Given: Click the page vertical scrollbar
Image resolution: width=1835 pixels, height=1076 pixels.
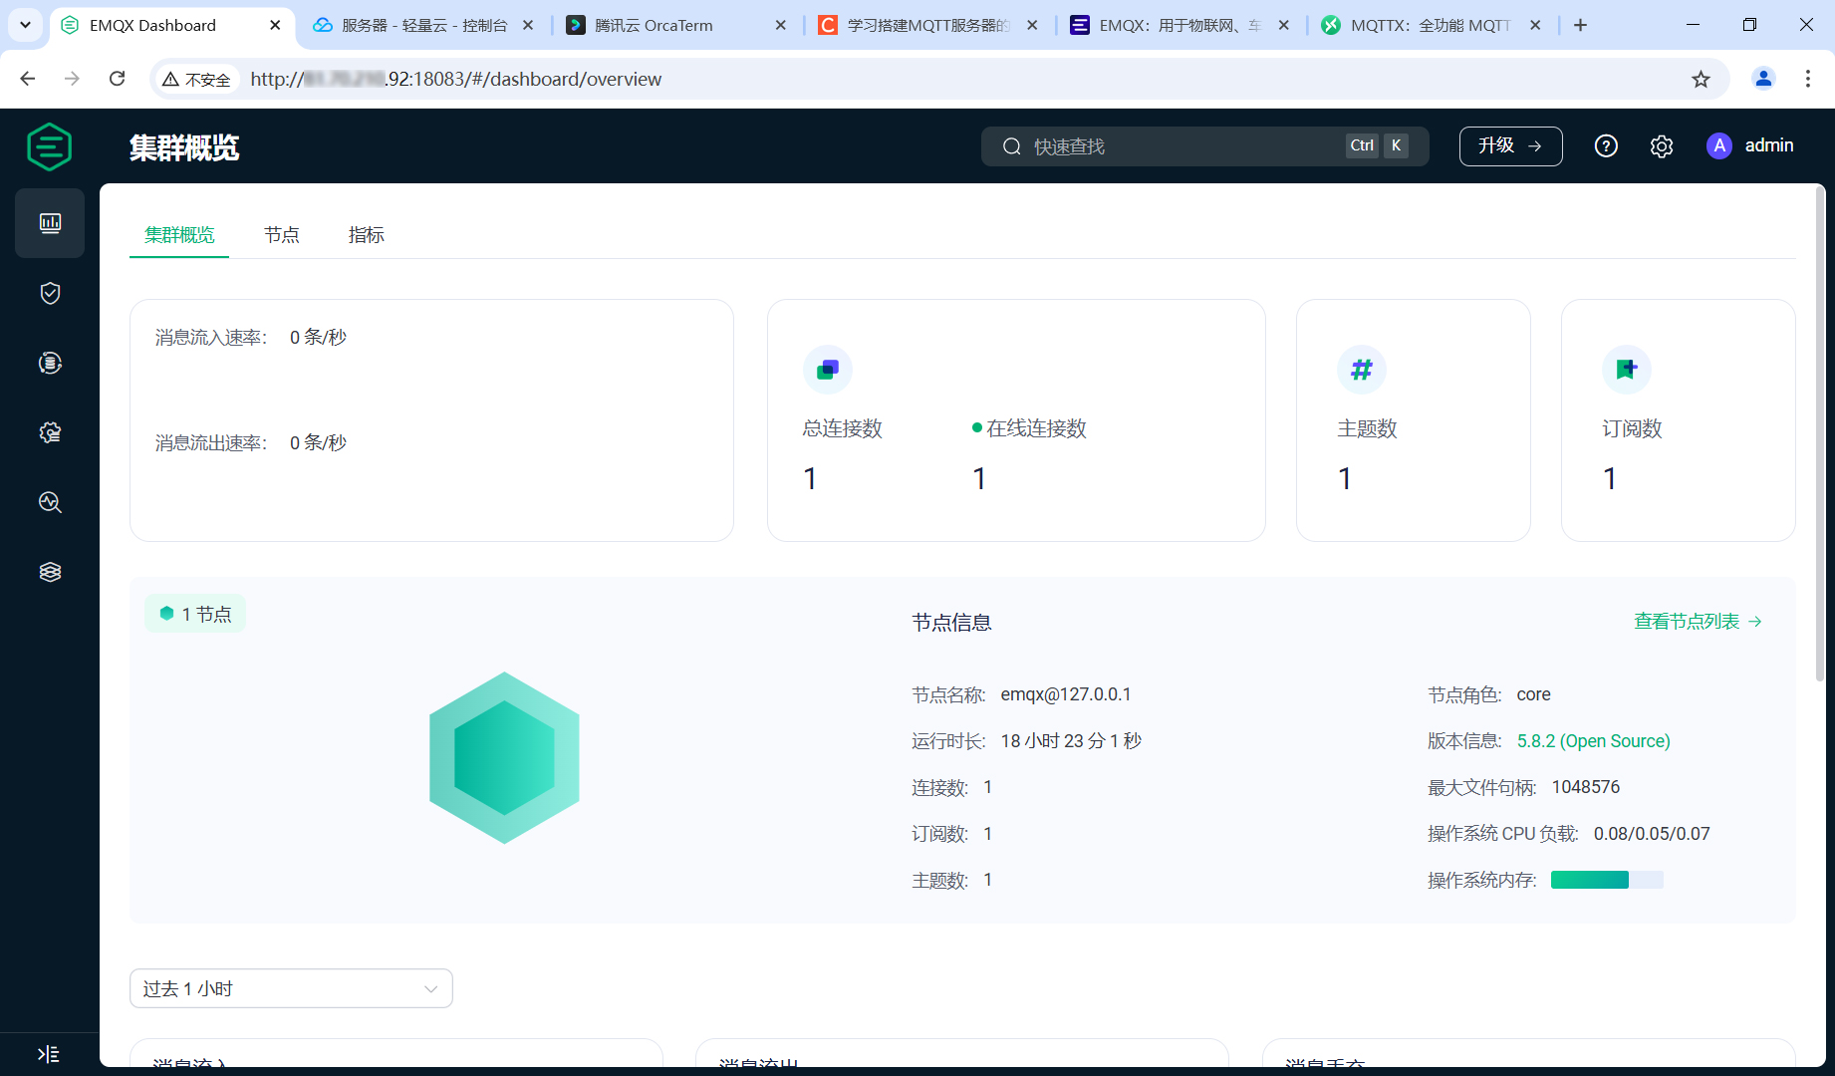Looking at the screenshot, I should point(1820,433).
